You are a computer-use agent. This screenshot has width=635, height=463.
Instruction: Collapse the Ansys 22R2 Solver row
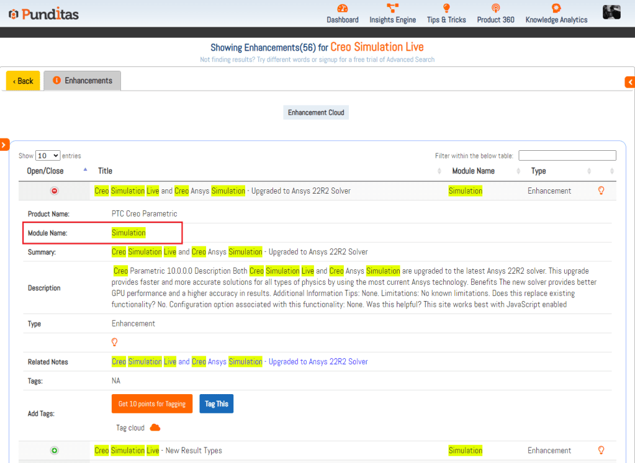[55, 191]
